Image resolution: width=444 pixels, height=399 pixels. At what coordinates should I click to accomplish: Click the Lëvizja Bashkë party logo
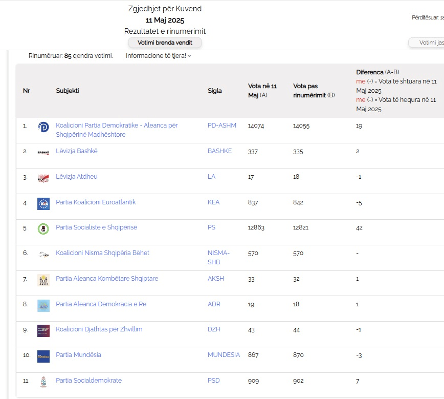(x=43, y=152)
